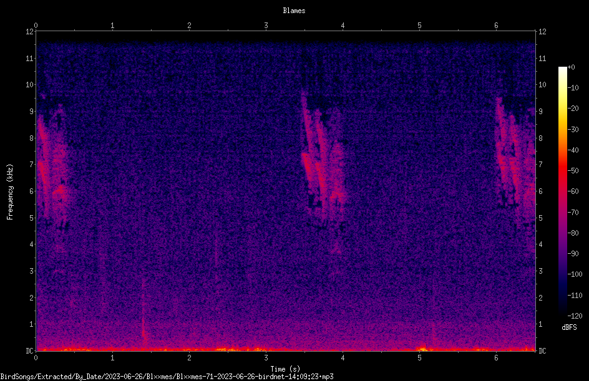The height and width of the screenshot is (381, 589).
Task: Click the "3" tick on the top time axis
Action: pyautogui.click(x=266, y=26)
